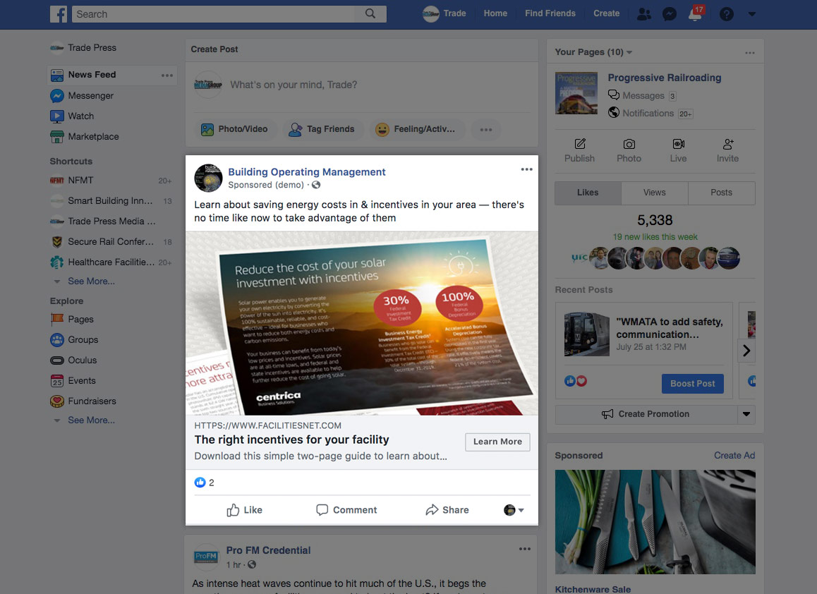Open Progressive Railroading page
Screen dimensions: 817x594
click(665, 78)
